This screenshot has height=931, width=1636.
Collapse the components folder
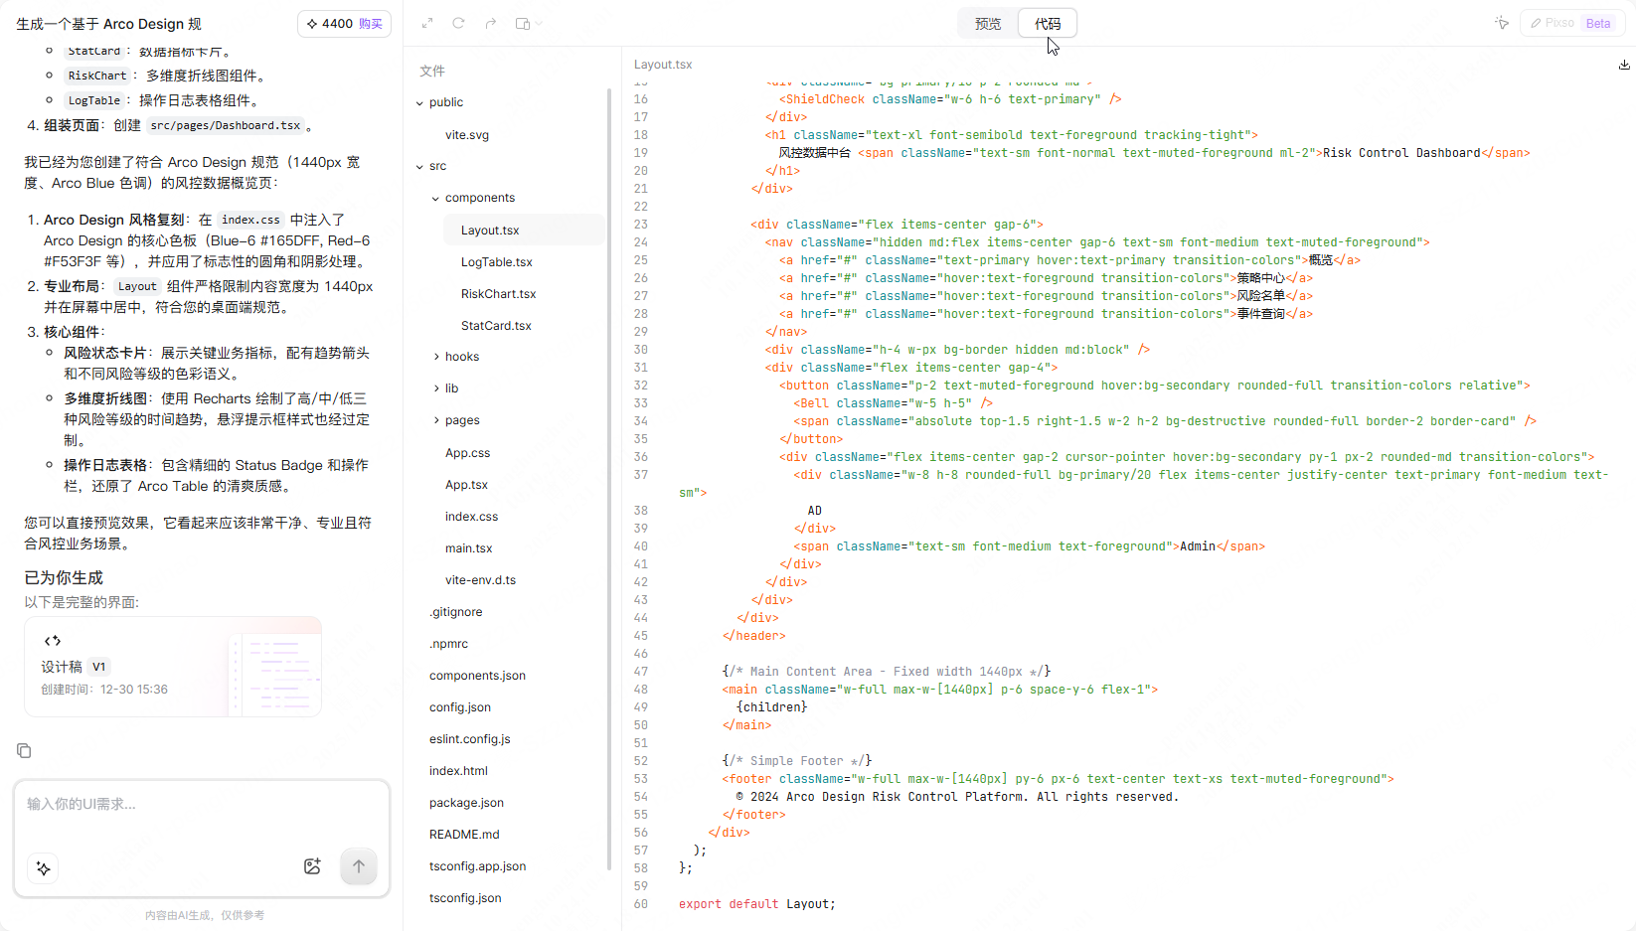click(435, 198)
